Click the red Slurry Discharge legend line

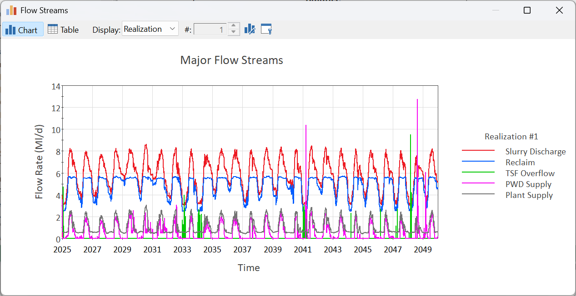pyautogui.click(x=478, y=151)
